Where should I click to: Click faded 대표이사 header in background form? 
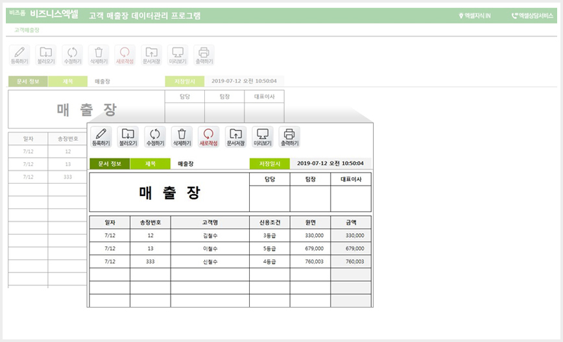(264, 97)
